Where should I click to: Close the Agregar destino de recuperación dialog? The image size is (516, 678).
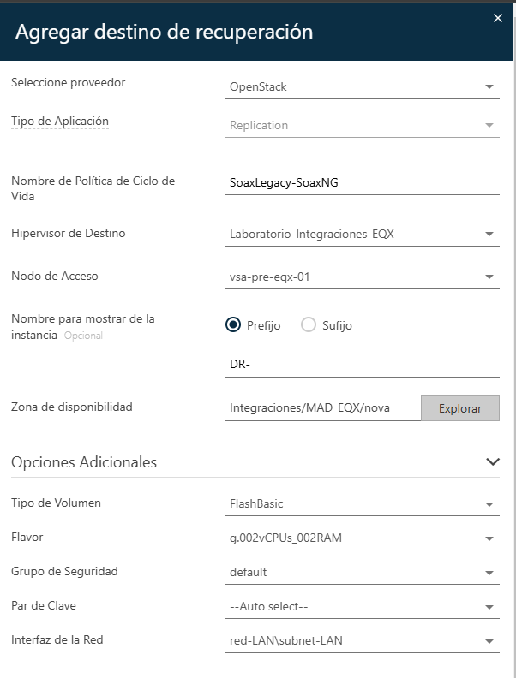[497, 17]
